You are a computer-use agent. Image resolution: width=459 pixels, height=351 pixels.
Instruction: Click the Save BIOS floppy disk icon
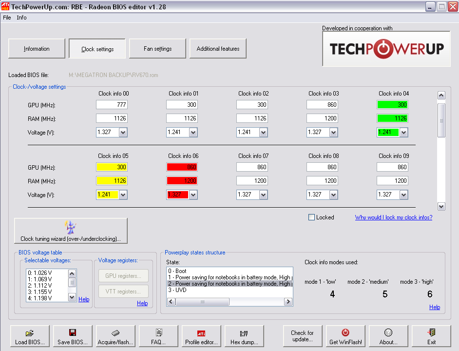72,336
